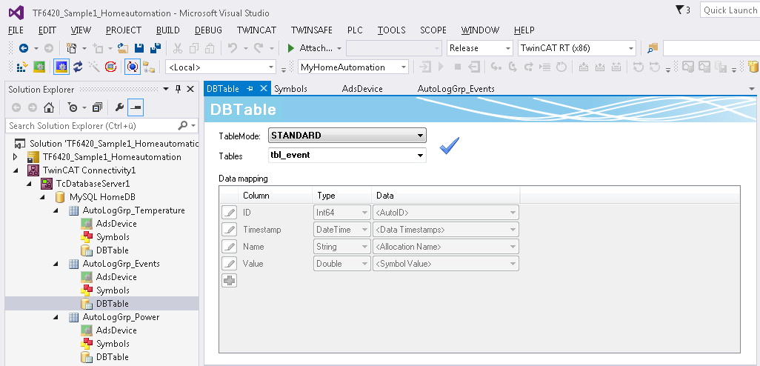Open the Local target system dropdown
760x366 pixels.
coord(221,67)
